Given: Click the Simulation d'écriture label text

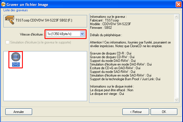Looking at the screenshot, I should coord(40,42).
